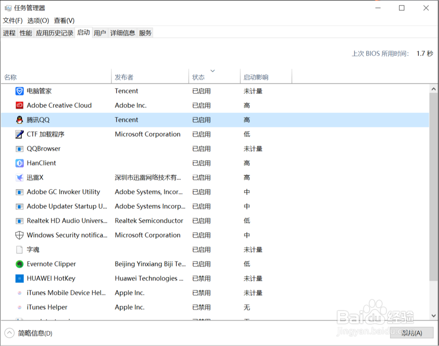
Task: Open the 选项(O) menu
Action: [38, 21]
